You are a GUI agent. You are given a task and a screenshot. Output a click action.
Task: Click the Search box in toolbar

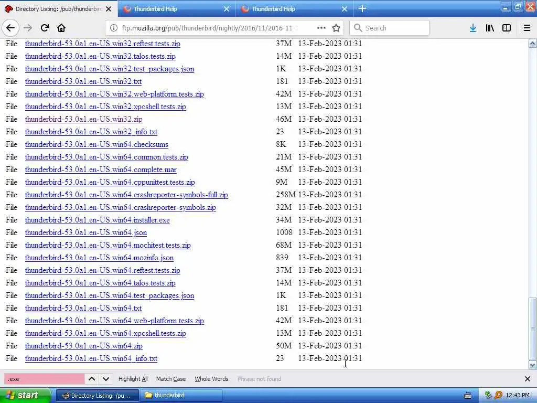390,28
